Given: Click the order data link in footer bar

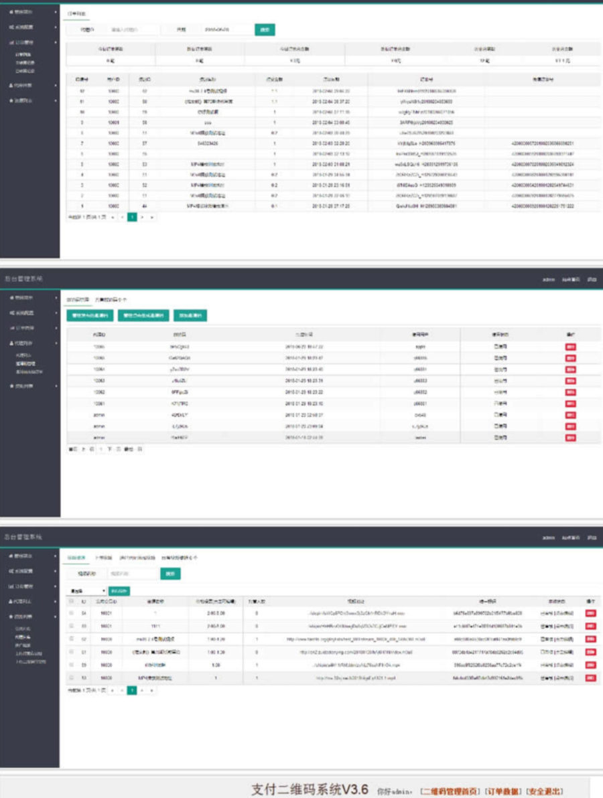Looking at the screenshot, I should pyautogui.click(x=503, y=791).
